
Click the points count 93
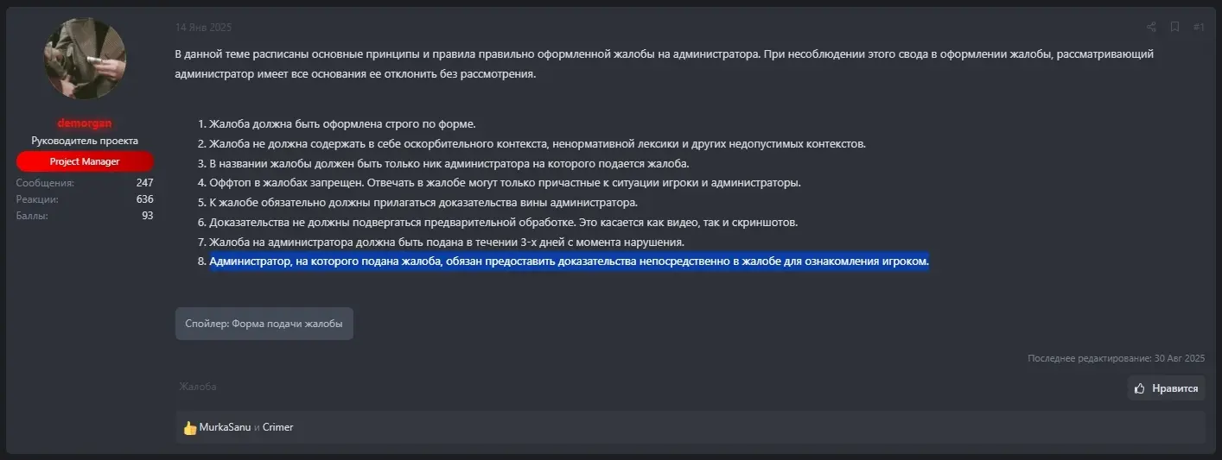pos(148,216)
